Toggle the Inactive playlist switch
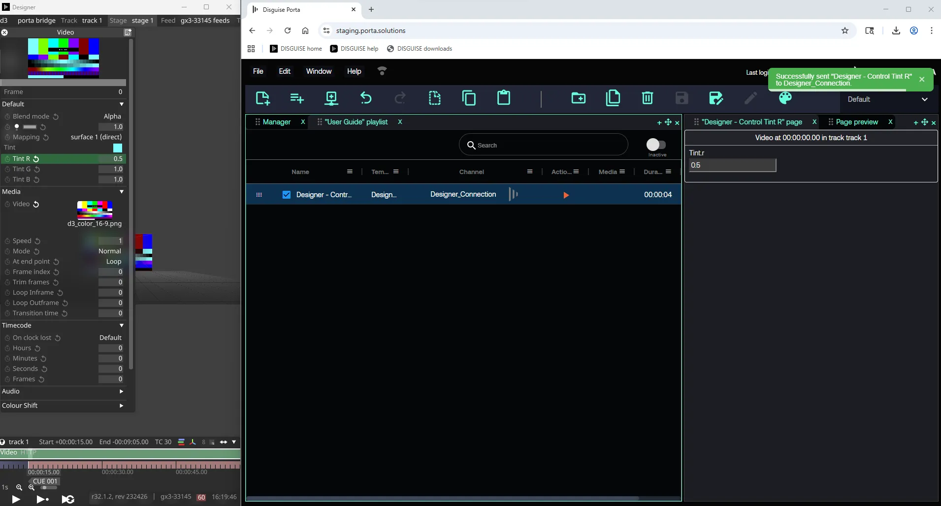The height and width of the screenshot is (506, 941). click(656, 145)
